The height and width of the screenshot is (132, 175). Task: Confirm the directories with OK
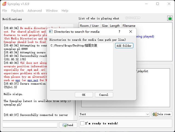[84, 95]
